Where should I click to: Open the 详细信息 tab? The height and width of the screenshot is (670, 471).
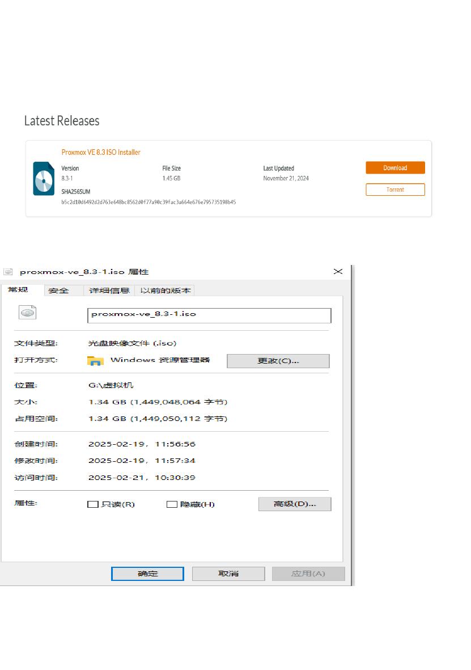point(109,290)
